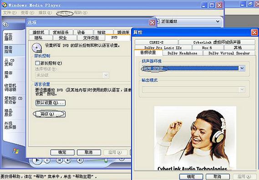The height and width of the screenshot is (180, 259).
Task: Switch to the 安全 tab in Options
Action: (x=65, y=38)
